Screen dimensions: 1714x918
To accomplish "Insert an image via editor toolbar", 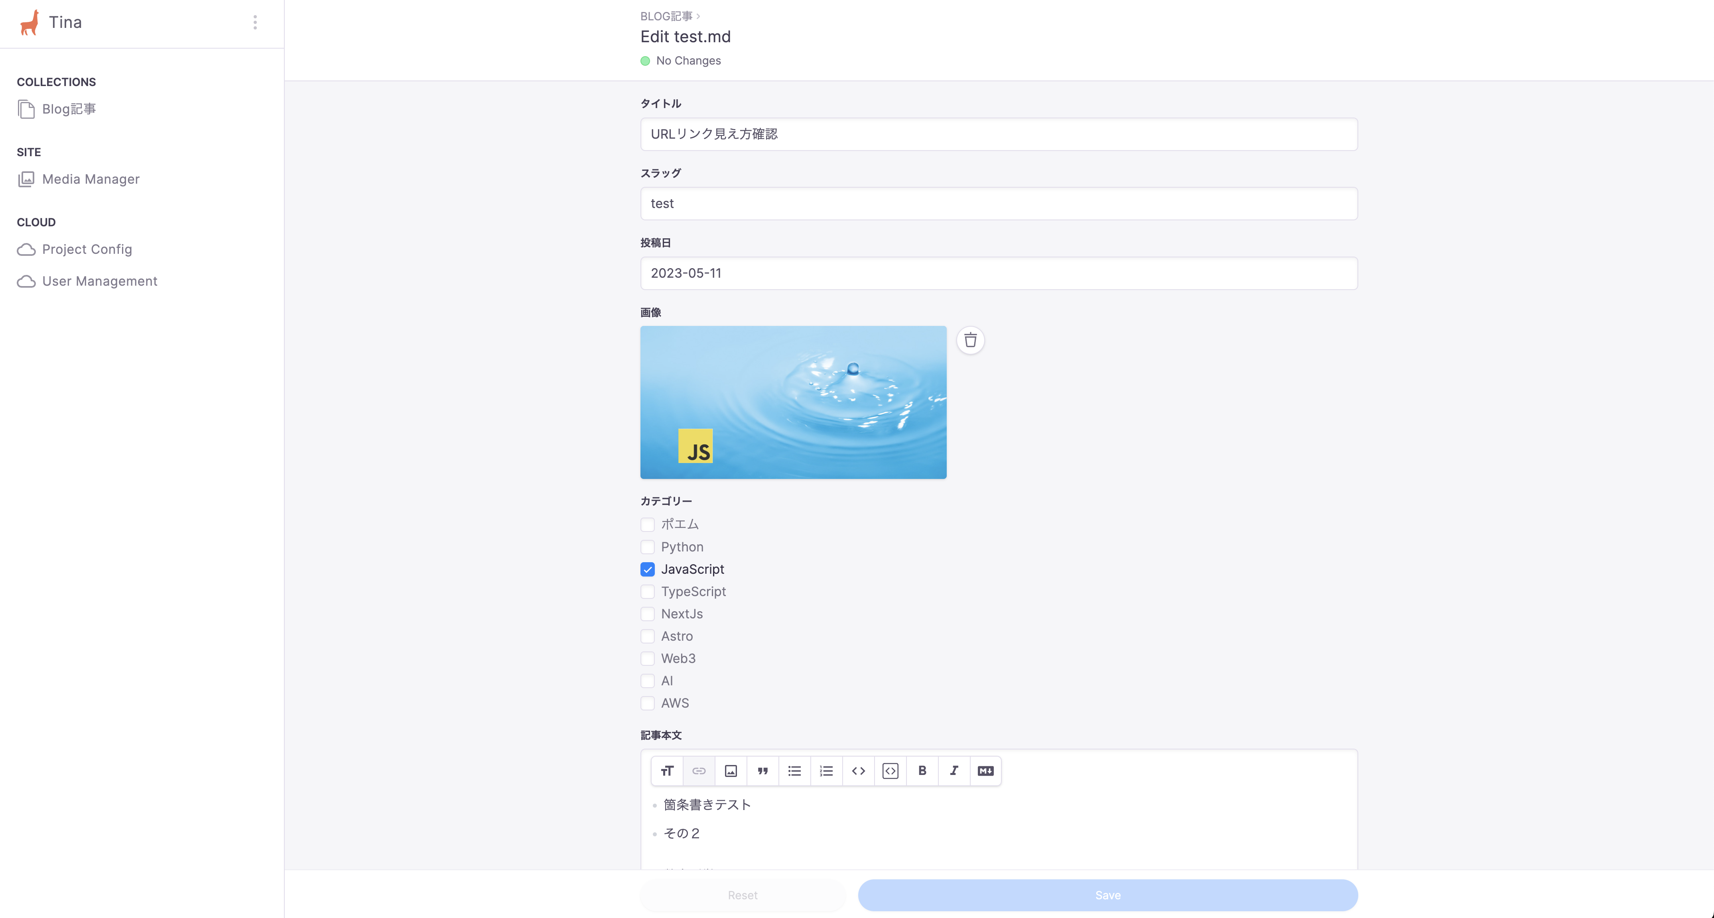I will [x=731, y=771].
